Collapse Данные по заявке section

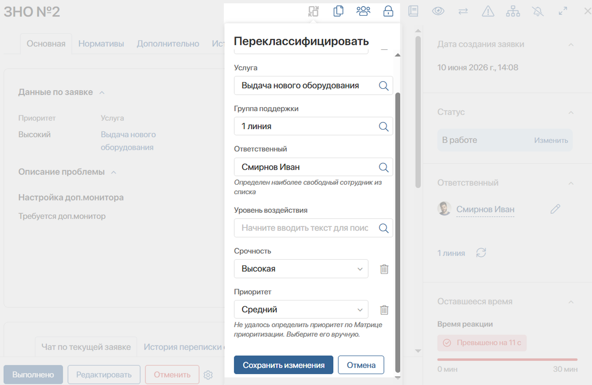102,93
